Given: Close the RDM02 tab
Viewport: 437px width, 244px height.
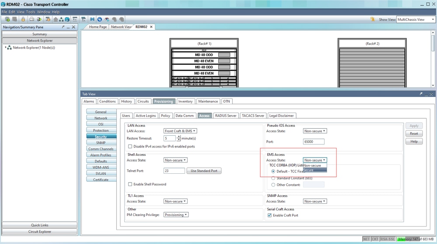Looking at the screenshot, I should 151,27.
